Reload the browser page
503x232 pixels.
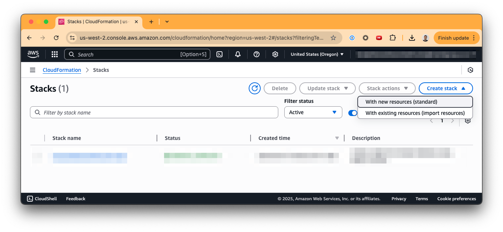point(56,38)
